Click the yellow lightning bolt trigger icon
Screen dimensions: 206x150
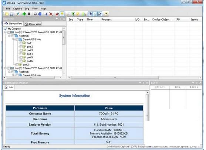[x=78, y=14]
